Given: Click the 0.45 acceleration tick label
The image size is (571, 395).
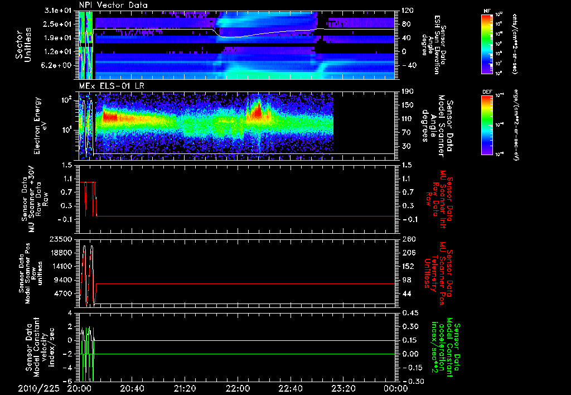Looking at the screenshot, I should [x=410, y=313].
